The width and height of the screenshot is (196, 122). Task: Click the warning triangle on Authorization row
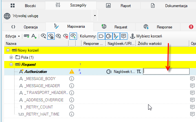pos(72,72)
